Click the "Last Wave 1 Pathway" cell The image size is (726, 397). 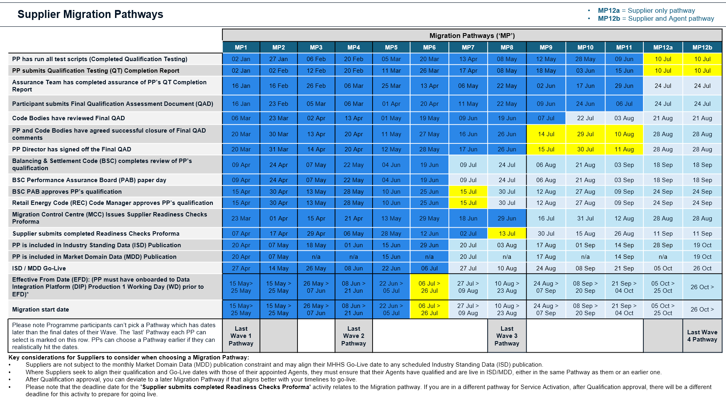click(x=241, y=336)
